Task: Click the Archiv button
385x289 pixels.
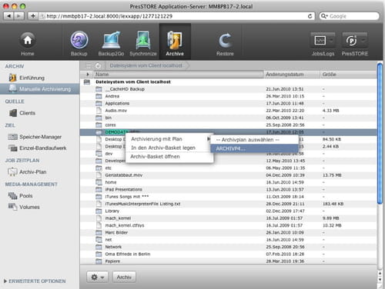Action: click(124, 277)
